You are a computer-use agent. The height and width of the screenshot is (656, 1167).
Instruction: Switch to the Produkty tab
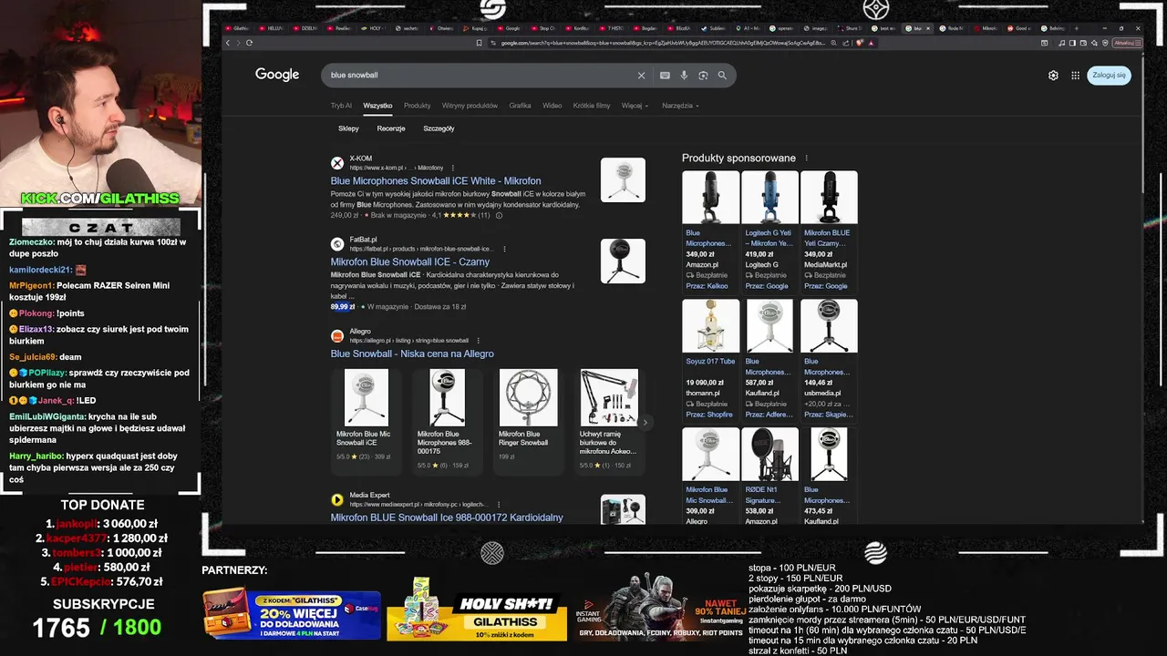coord(417,106)
